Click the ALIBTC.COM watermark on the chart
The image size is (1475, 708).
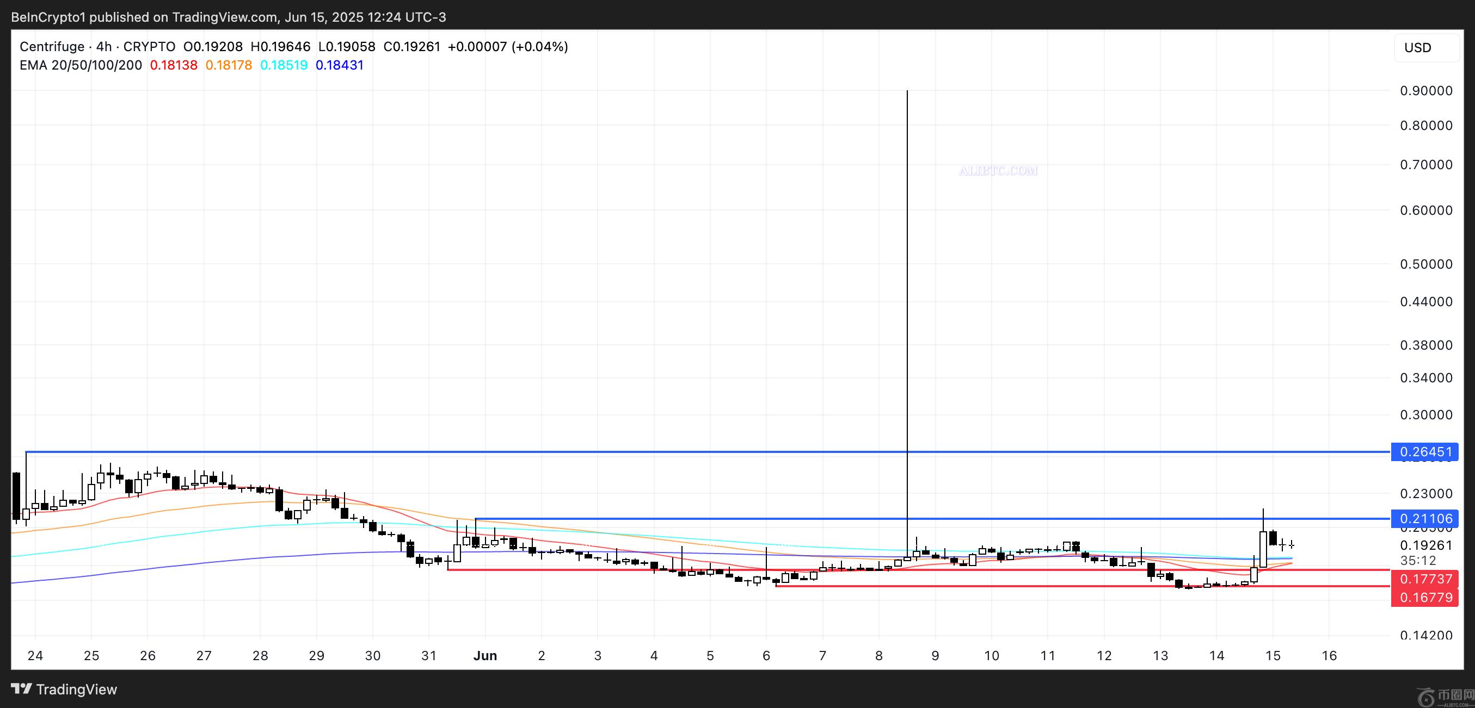[998, 170]
